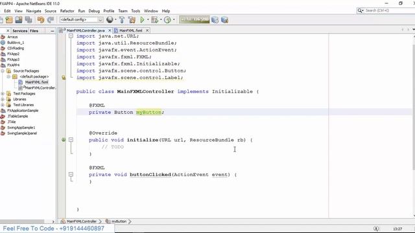Click the Undo toolbar icon
Screen dimensions: 415x233
coord(40,20)
